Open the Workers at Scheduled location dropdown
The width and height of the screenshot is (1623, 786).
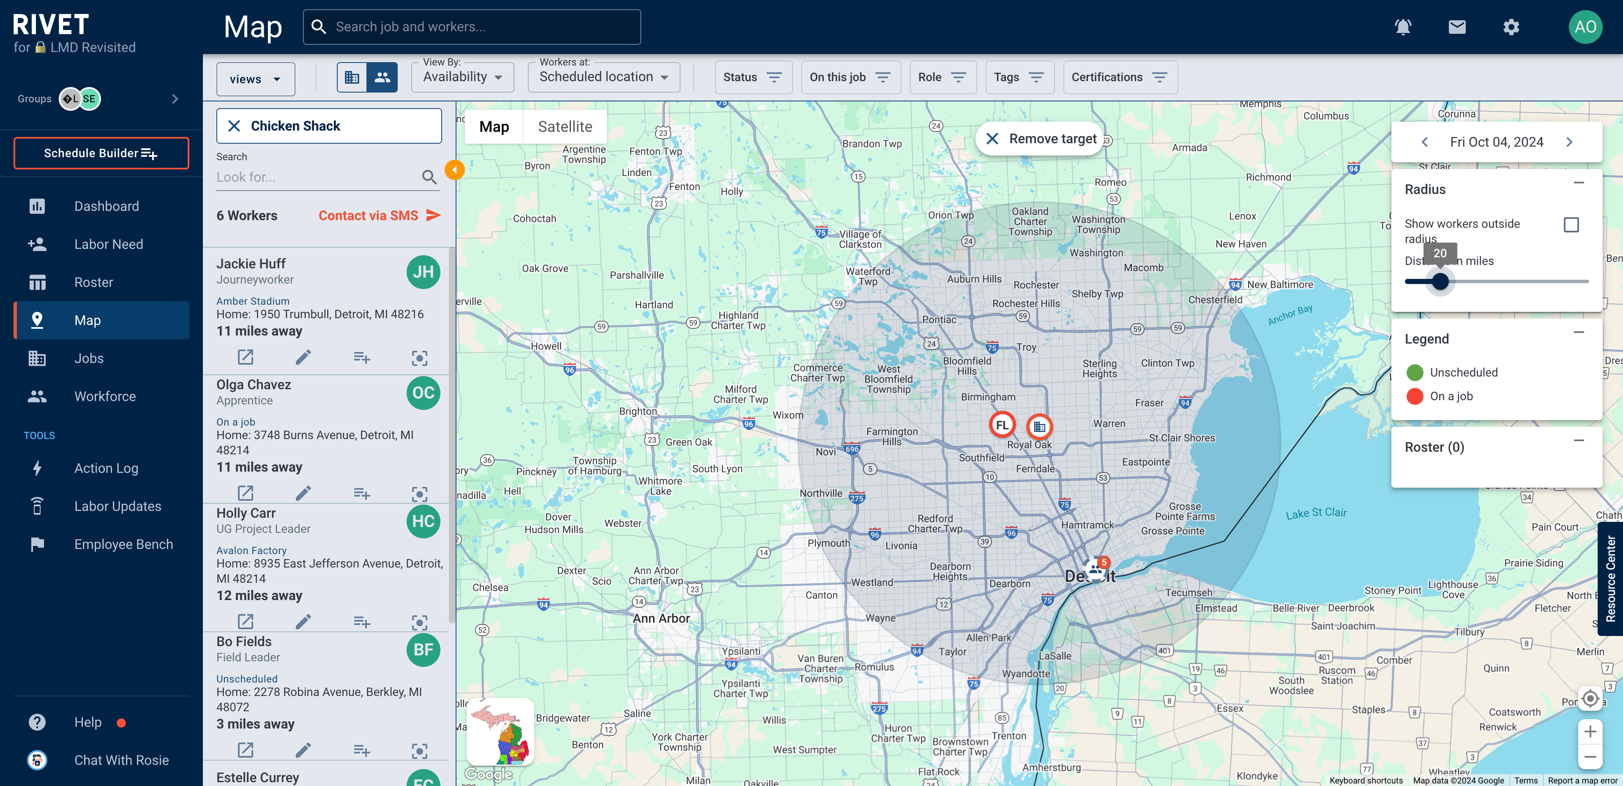(x=604, y=77)
